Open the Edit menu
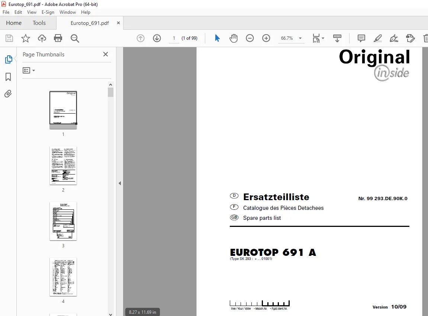The height and width of the screenshot is (316, 428). pos(18,12)
